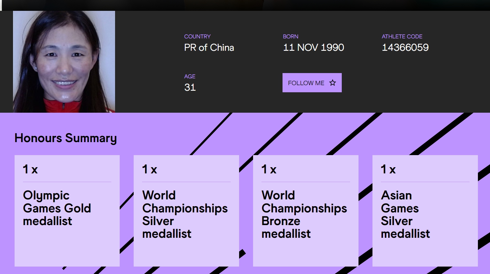Open the athlete profile photo

click(x=64, y=62)
